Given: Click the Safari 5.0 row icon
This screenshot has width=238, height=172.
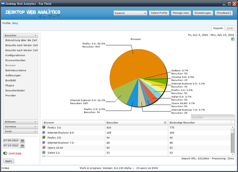Looking at the screenshot, I should point(44,153).
